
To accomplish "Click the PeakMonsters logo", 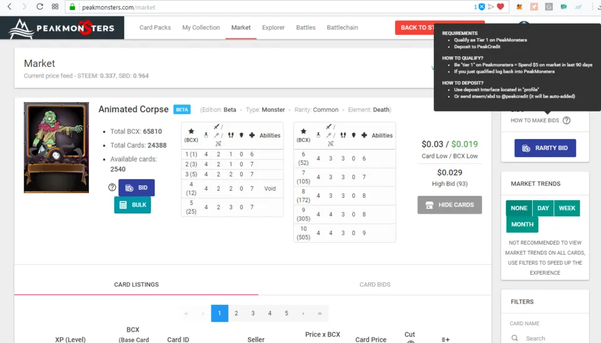I will coord(62,28).
